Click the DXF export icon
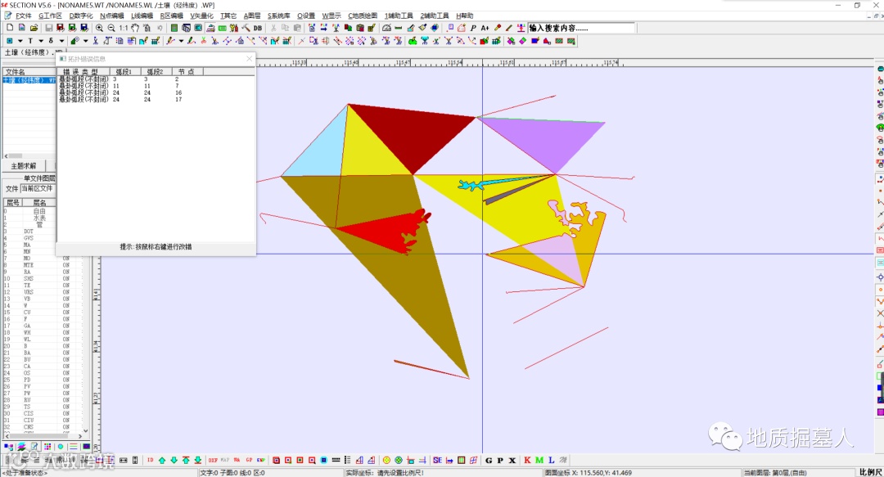This screenshot has width=884, height=477. [213, 460]
